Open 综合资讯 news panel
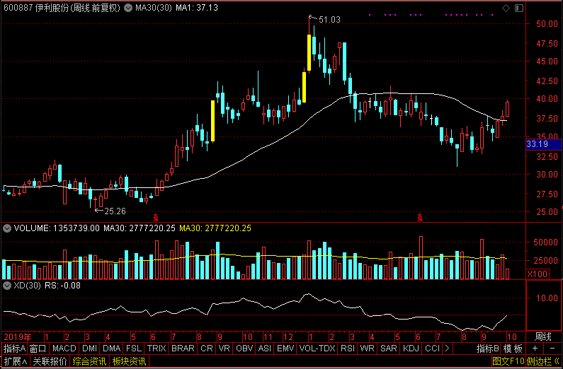The height and width of the screenshot is (369, 563). (x=89, y=361)
